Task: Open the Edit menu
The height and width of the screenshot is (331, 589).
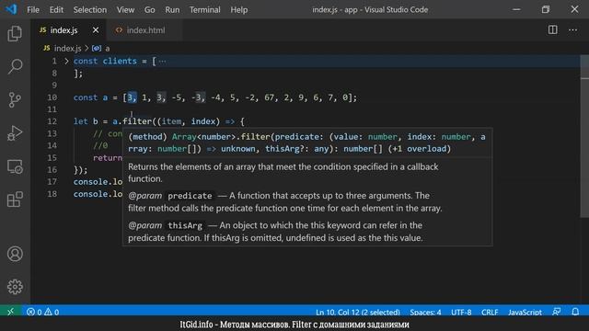Action: [56, 10]
